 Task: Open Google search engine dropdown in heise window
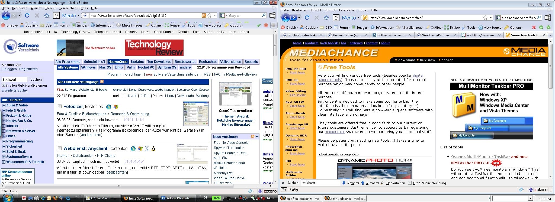coord(226,15)
